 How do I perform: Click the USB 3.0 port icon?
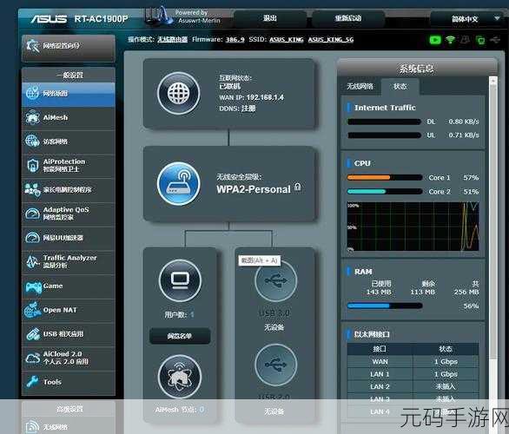pos(275,280)
